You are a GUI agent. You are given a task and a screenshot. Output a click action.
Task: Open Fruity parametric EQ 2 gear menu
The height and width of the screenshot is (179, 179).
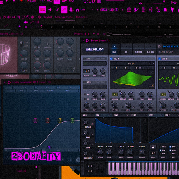coord(9,82)
